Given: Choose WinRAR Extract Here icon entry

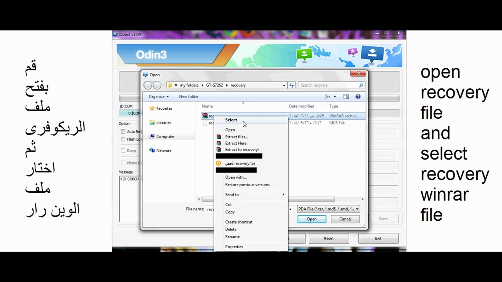Looking at the screenshot, I should pyautogui.click(x=219, y=143).
